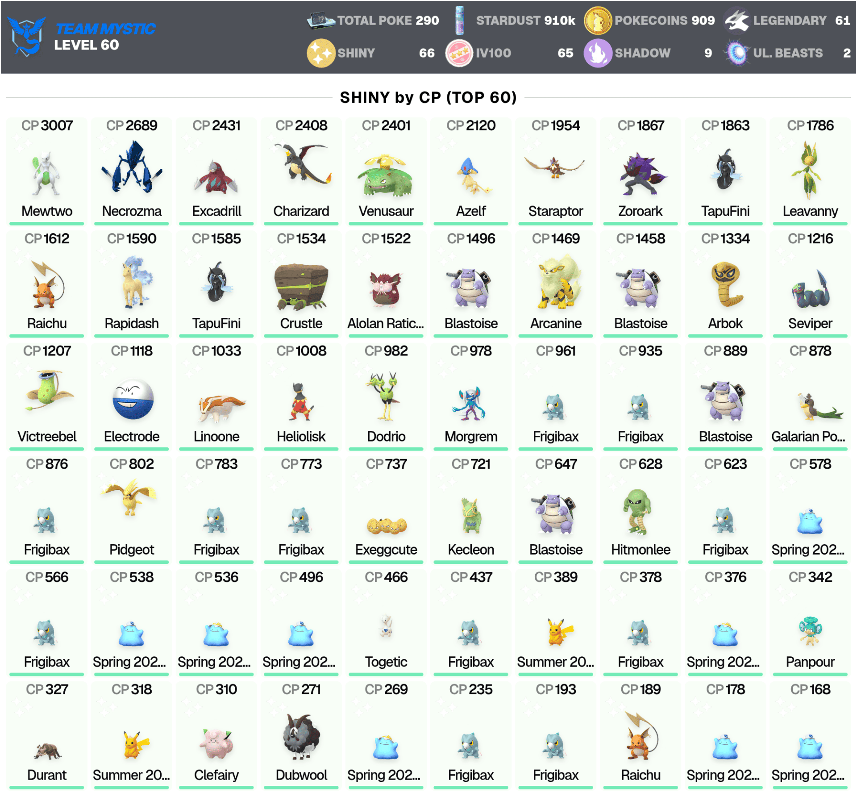Pick the Morgrem CP 978 sprite
This screenshot has height=797, width=857.
point(469,404)
